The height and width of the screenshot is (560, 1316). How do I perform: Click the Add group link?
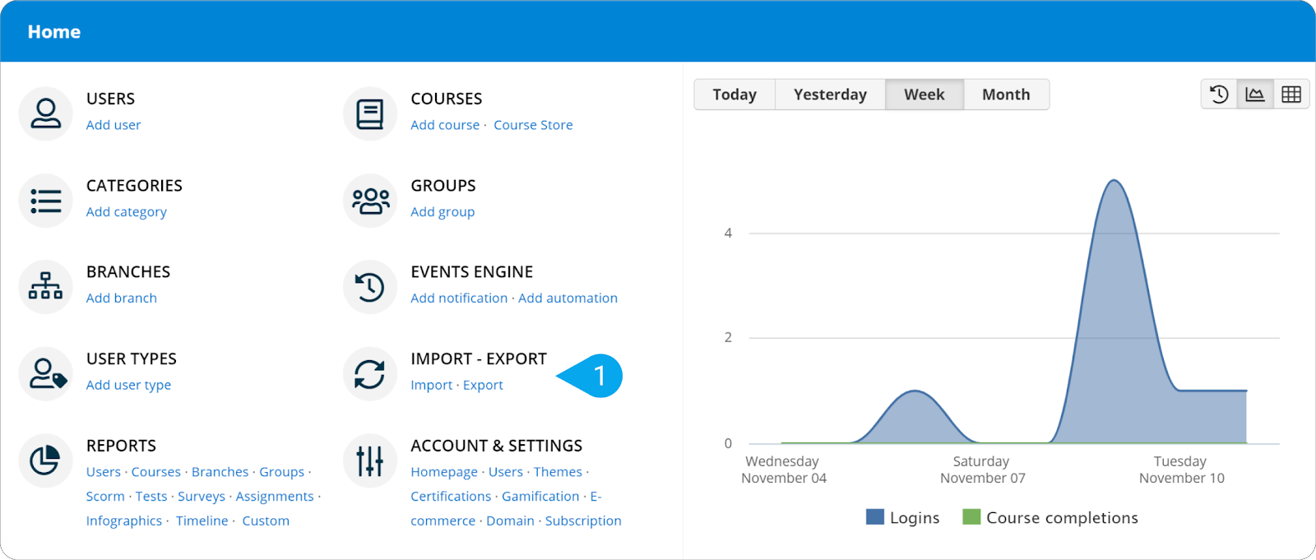(443, 212)
